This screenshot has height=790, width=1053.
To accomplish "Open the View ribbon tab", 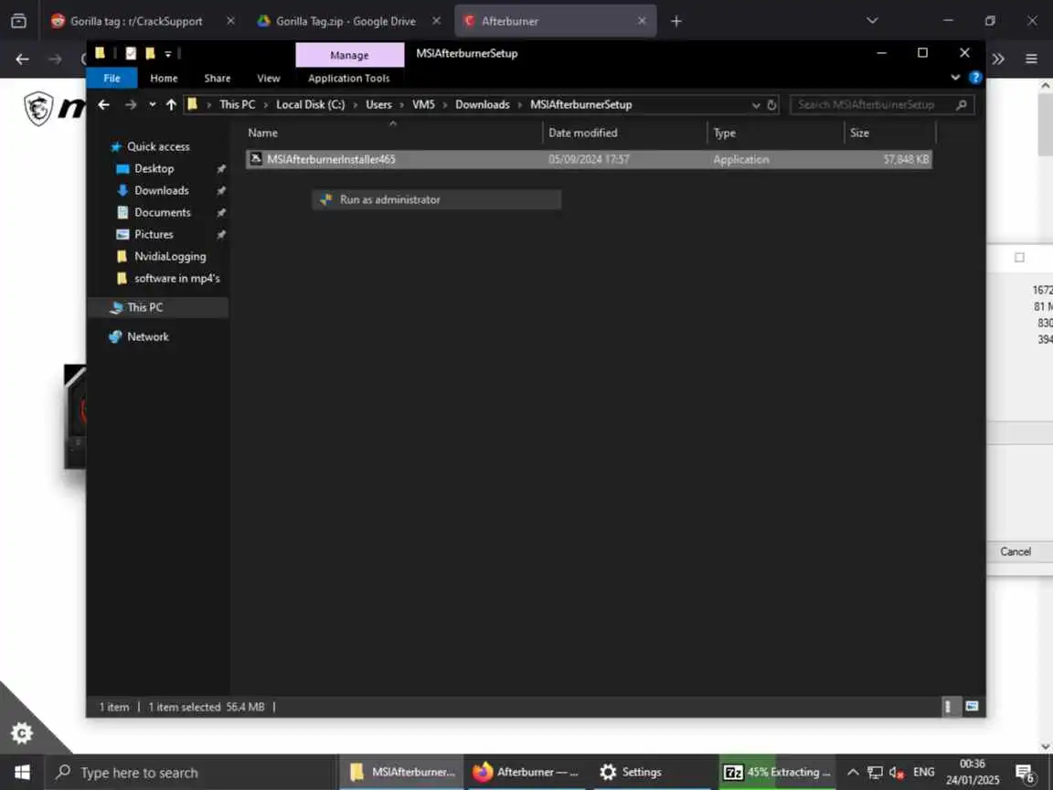I will 269,78.
